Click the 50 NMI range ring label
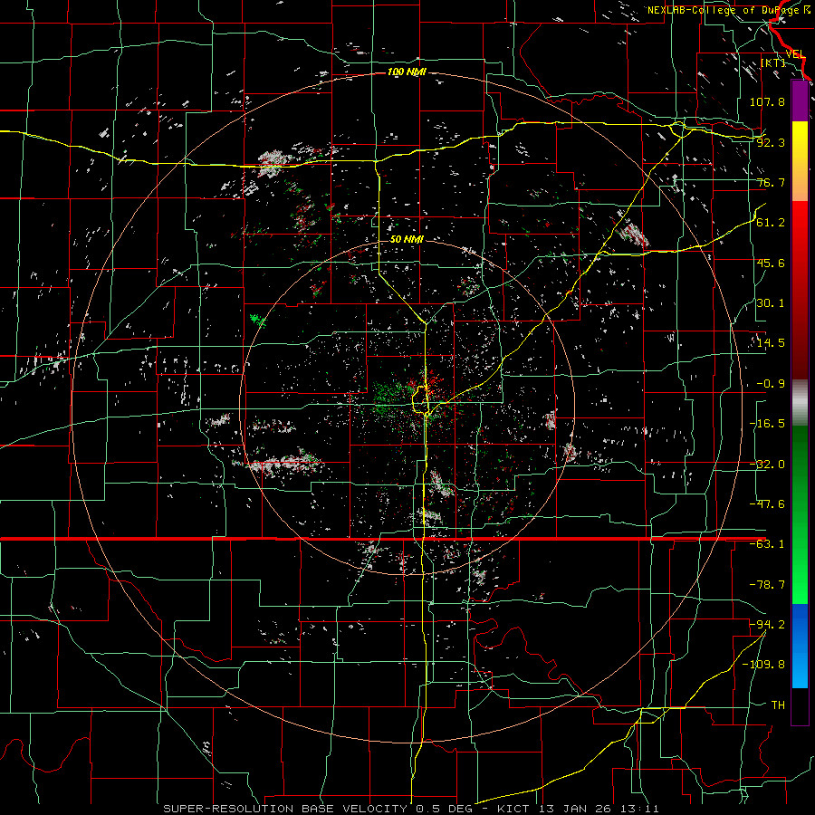Viewport: 815px width, 815px height. click(x=407, y=239)
